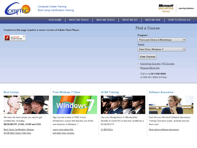
Task: Open the WHAT WE TEACH menu item
Action: coord(79,20)
